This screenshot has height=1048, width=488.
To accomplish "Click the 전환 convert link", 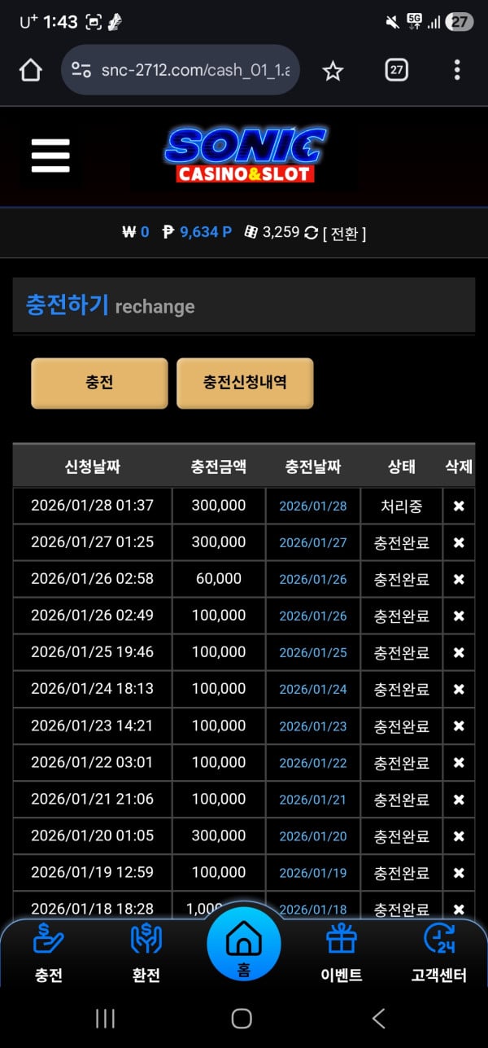I will [x=344, y=234].
